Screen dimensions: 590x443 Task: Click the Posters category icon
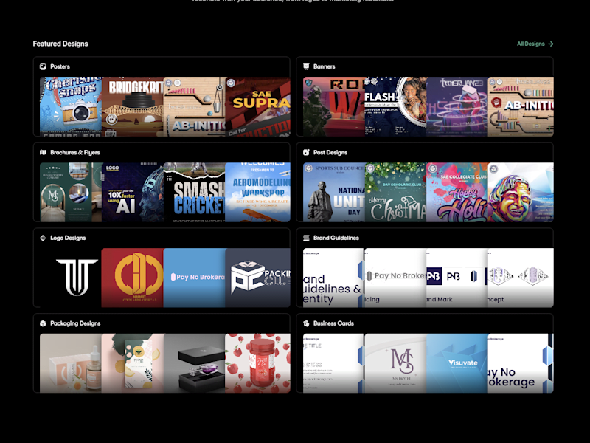[43, 66]
